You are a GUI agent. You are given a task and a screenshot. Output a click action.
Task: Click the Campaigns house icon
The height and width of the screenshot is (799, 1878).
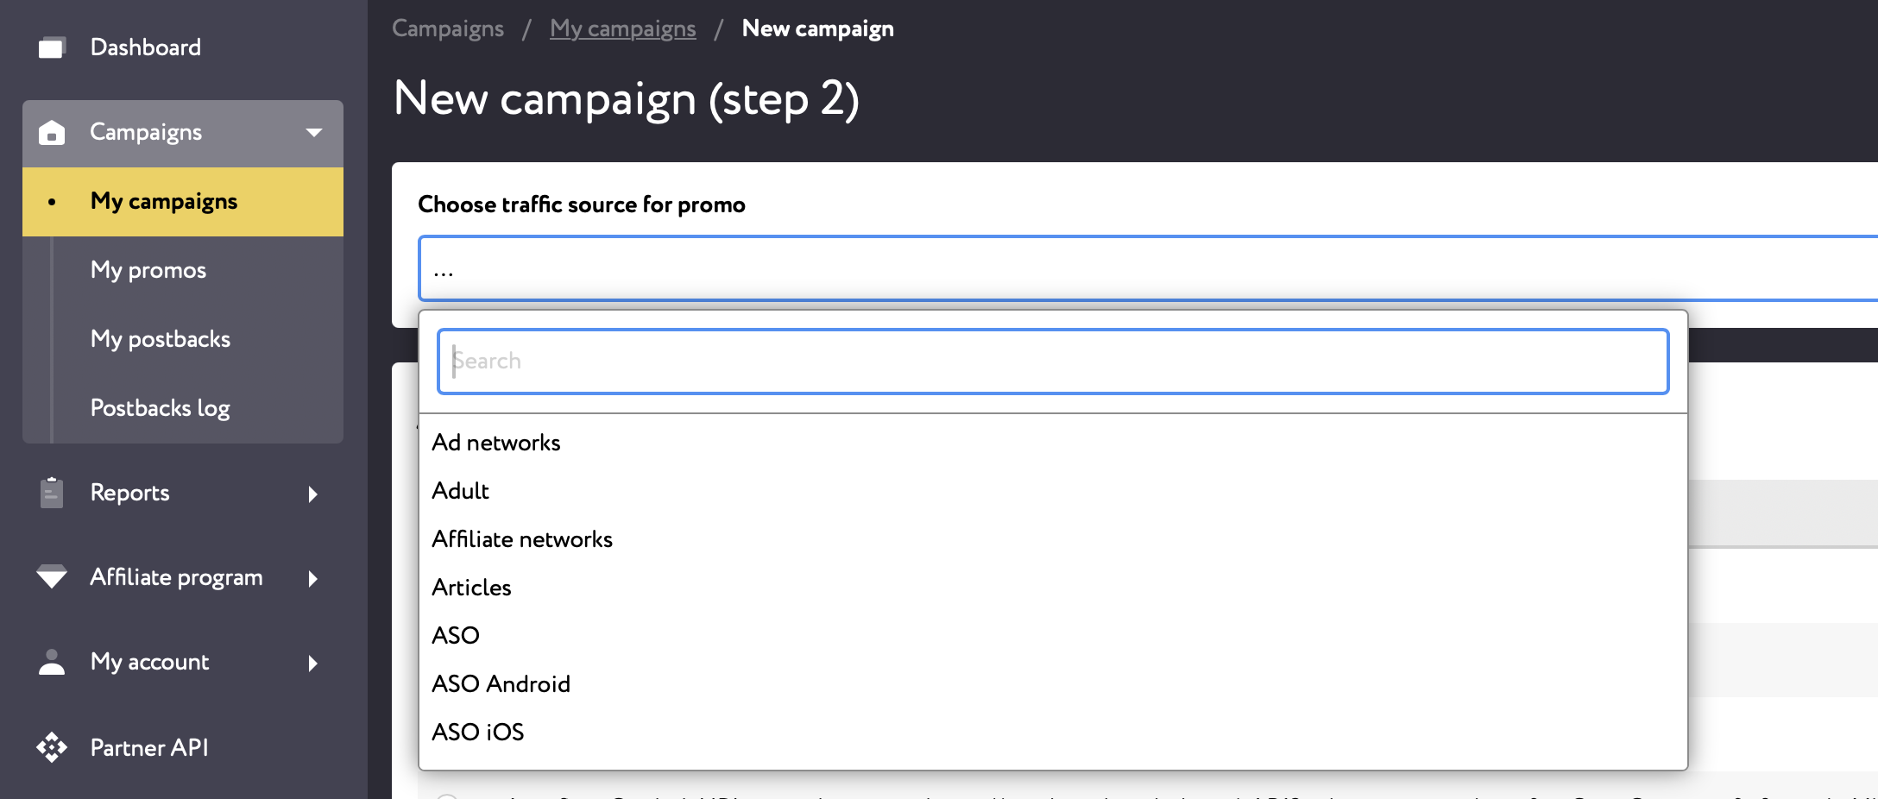[52, 132]
